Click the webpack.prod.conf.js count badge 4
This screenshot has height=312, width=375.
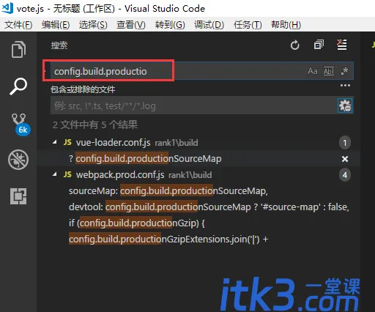345,175
